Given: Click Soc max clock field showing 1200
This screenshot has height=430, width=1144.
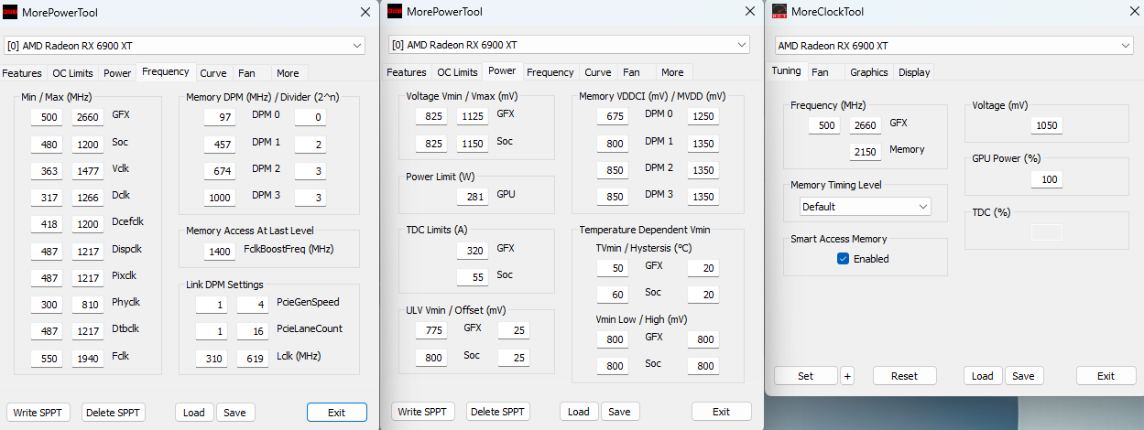Looking at the screenshot, I should pos(89,145).
